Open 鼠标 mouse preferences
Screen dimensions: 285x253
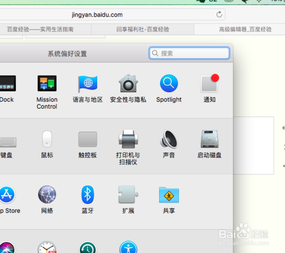click(x=47, y=139)
